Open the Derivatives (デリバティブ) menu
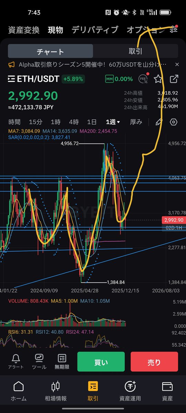 (95, 30)
